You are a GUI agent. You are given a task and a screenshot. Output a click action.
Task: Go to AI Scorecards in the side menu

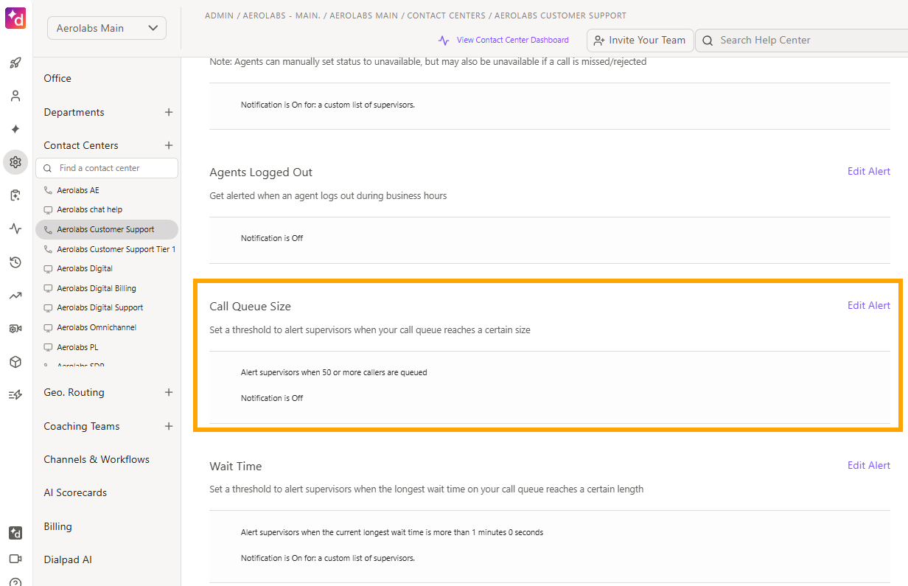75,492
